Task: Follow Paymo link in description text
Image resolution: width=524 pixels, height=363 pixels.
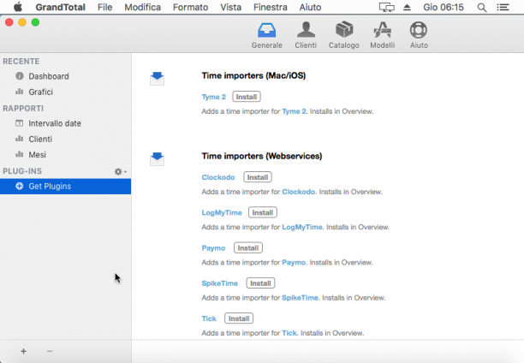Action: (294, 262)
